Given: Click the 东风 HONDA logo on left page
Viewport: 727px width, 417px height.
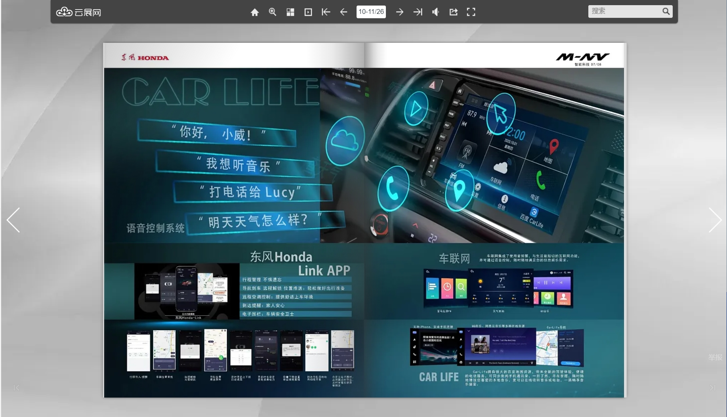Looking at the screenshot, I should 145,57.
